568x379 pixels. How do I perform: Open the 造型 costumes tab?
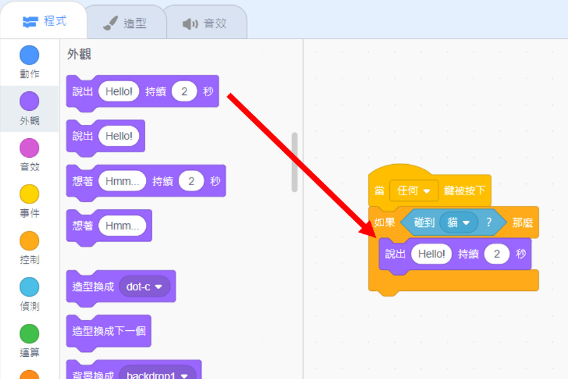[126, 23]
